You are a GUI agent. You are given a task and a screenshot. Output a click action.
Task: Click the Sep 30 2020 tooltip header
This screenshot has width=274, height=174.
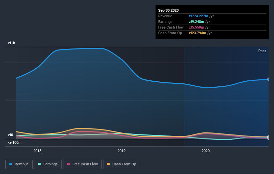pyautogui.click(x=168, y=10)
